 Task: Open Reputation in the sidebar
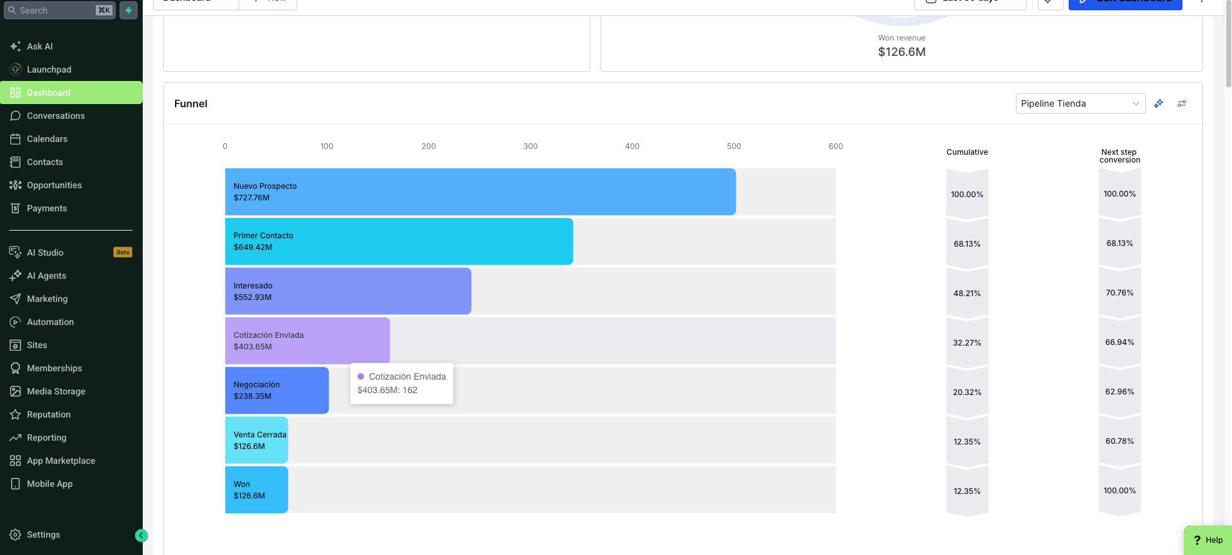pyautogui.click(x=71, y=414)
